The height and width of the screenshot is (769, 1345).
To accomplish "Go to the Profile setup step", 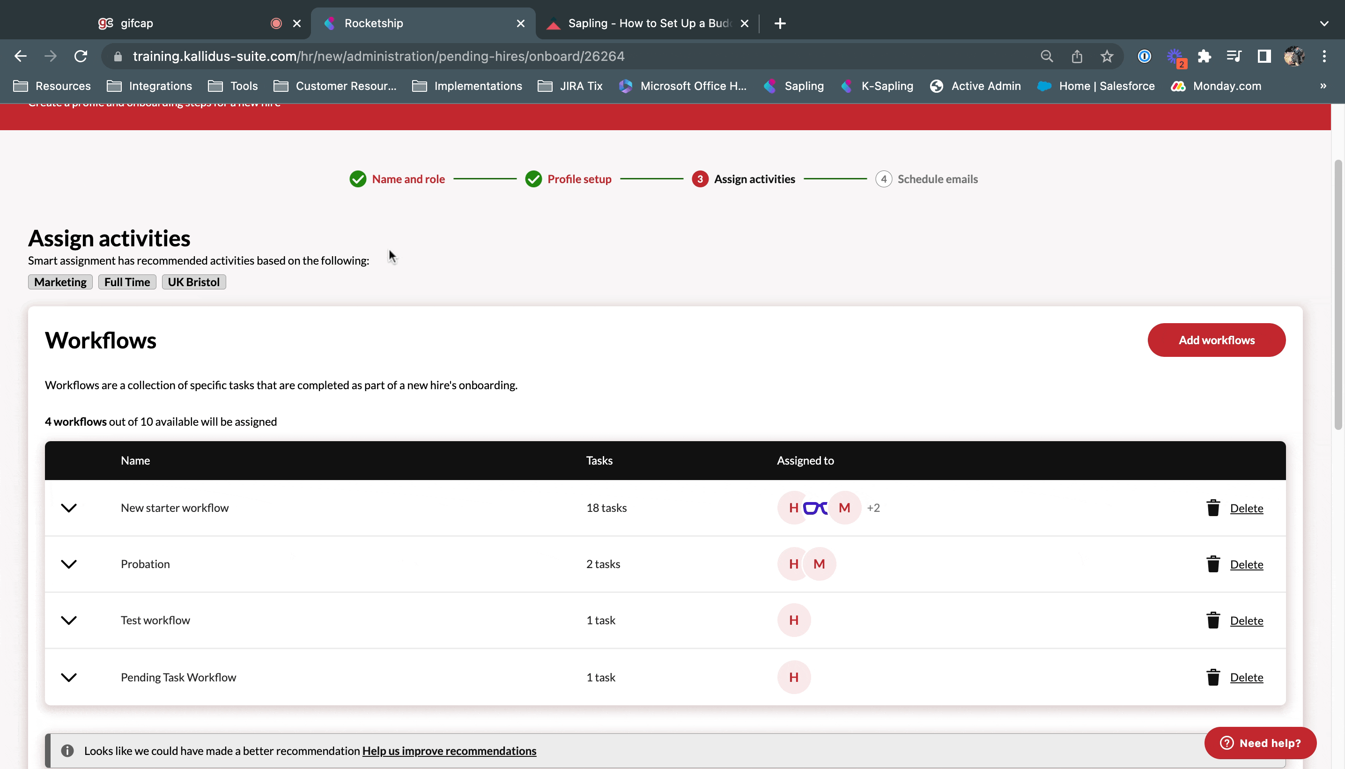I will 579,179.
